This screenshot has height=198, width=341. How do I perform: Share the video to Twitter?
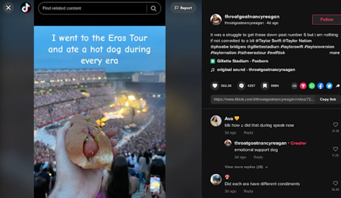329,86
